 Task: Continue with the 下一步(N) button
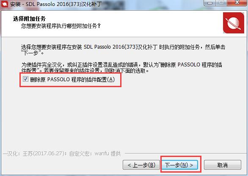click(180, 165)
